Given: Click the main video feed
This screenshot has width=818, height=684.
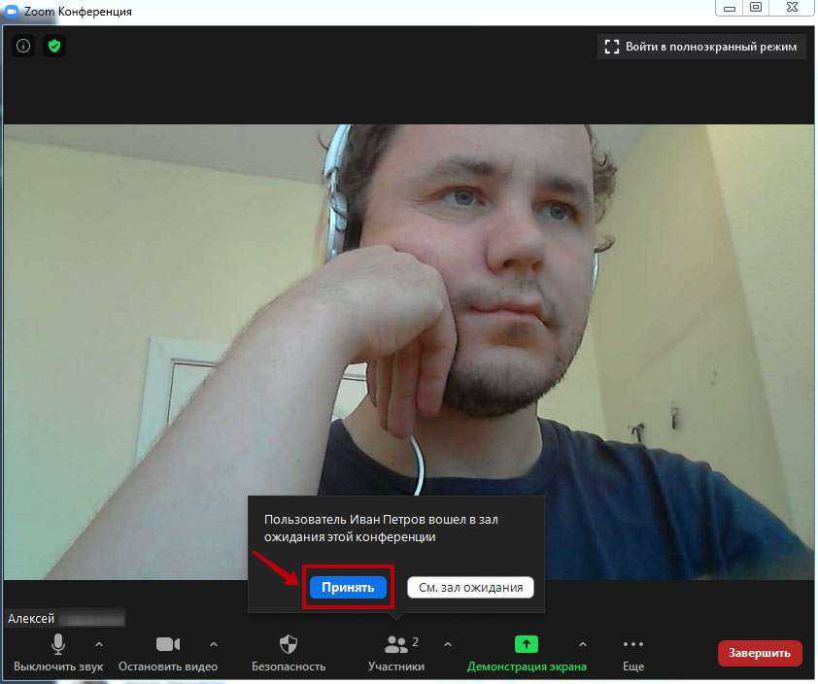Looking at the screenshot, I should click(408, 291).
